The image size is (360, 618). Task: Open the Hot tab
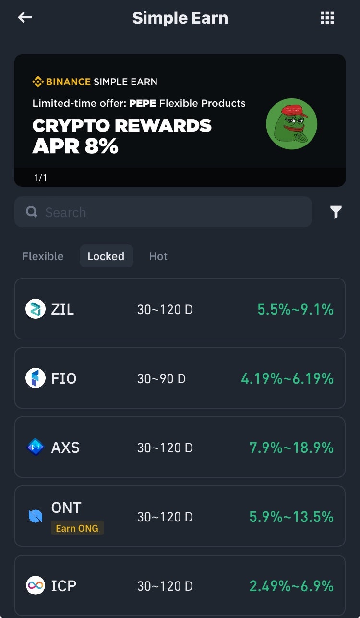[x=158, y=256]
